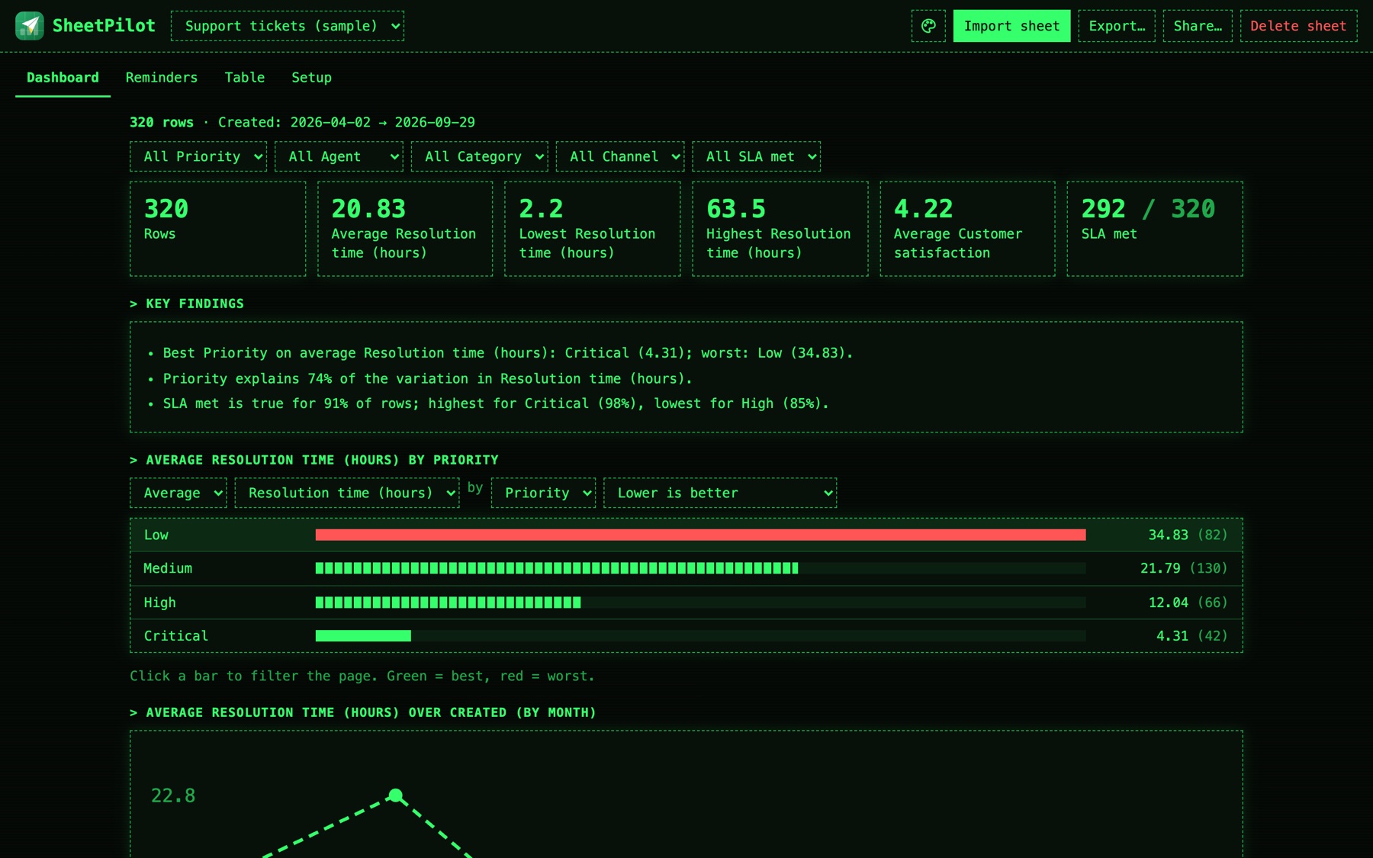The height and width of the screenshot is (858, 1373).
Task: Click 'AVERAGE RESOLUTION TIME (HOURS) BY PRIORITY' heading
Action: point(314,460)
